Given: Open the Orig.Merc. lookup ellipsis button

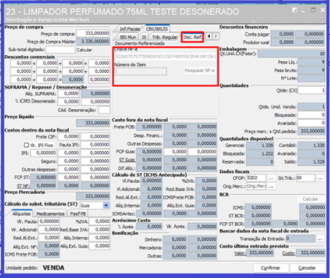Looking at the screenshot, I should (271, 187).
